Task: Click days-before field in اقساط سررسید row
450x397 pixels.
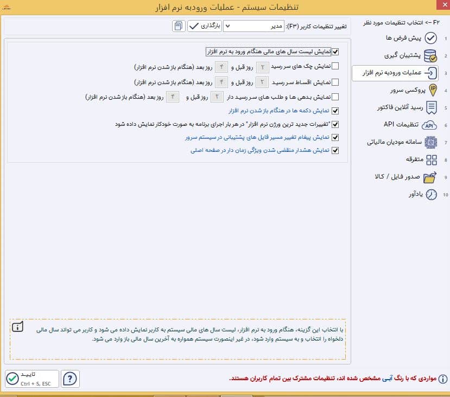Action: coord(262,82)
